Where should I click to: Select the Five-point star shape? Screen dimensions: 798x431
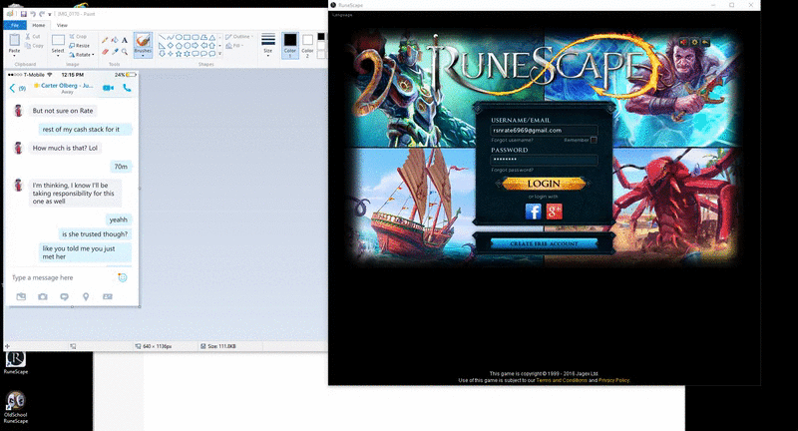[x=179, y=54]
